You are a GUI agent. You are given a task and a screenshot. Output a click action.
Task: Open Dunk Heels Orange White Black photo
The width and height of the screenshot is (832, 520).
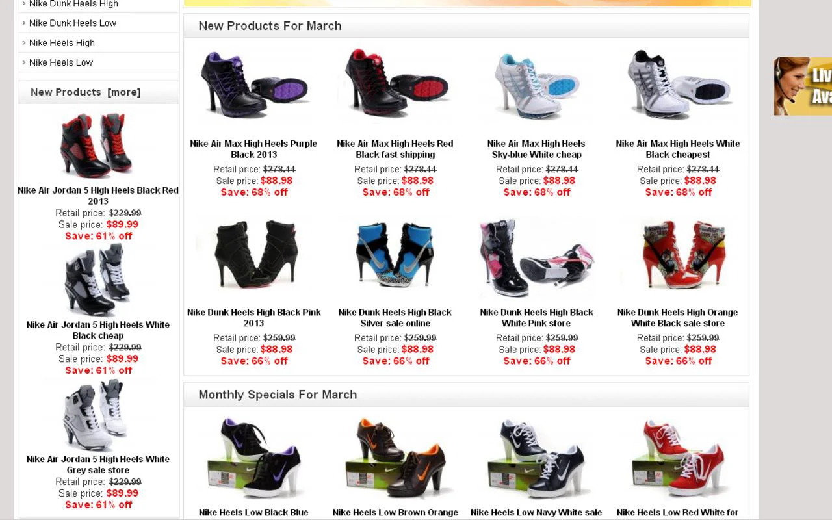(x=678, y=254)
